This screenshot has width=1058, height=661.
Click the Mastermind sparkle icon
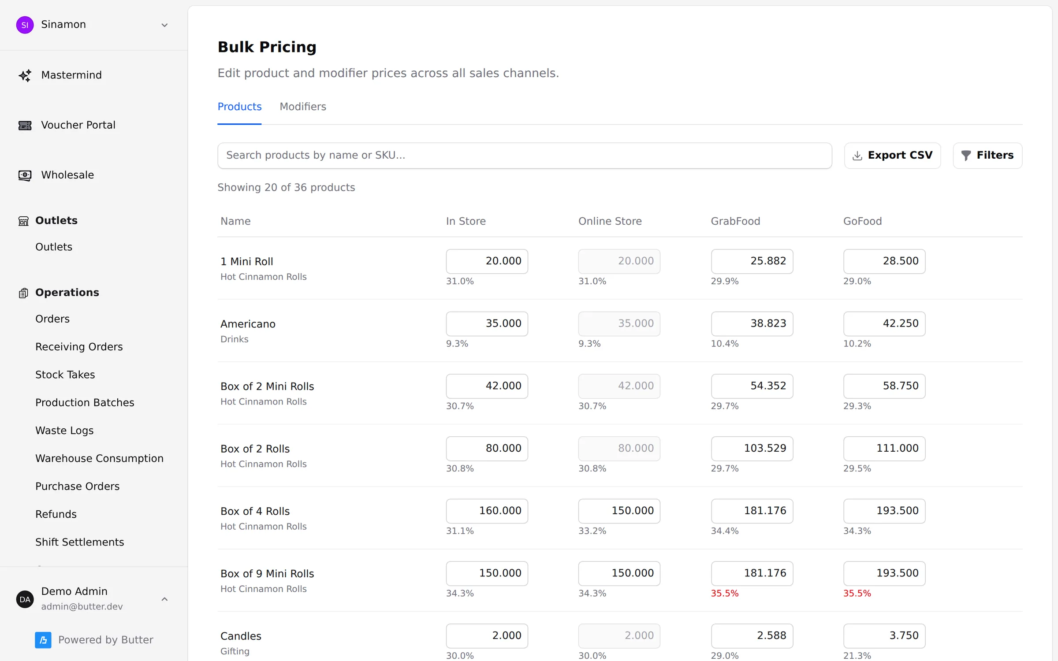point(25,75)
